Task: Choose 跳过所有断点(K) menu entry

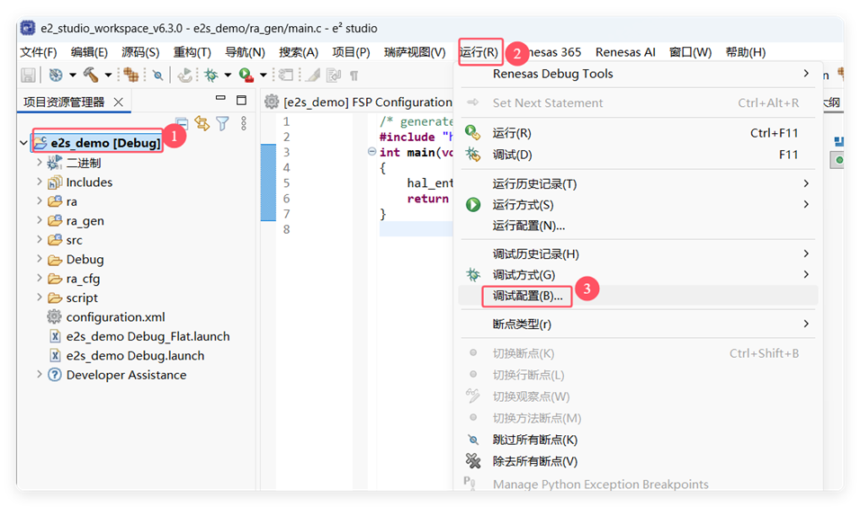Action: (638, 440)
